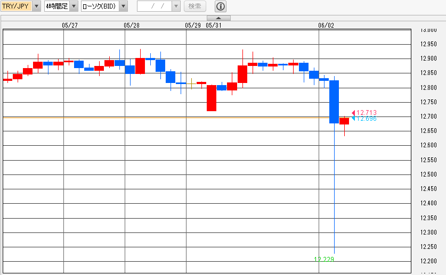Click the 12.850 price axis label

click(x=428, y=73)
